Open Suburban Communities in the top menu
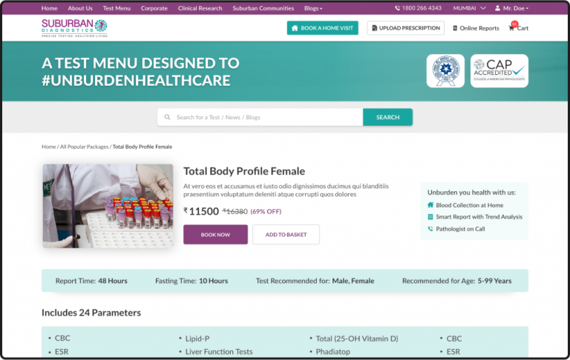This screenshot has width=570, height=360. pyautogui.click(x=263, y=8)
